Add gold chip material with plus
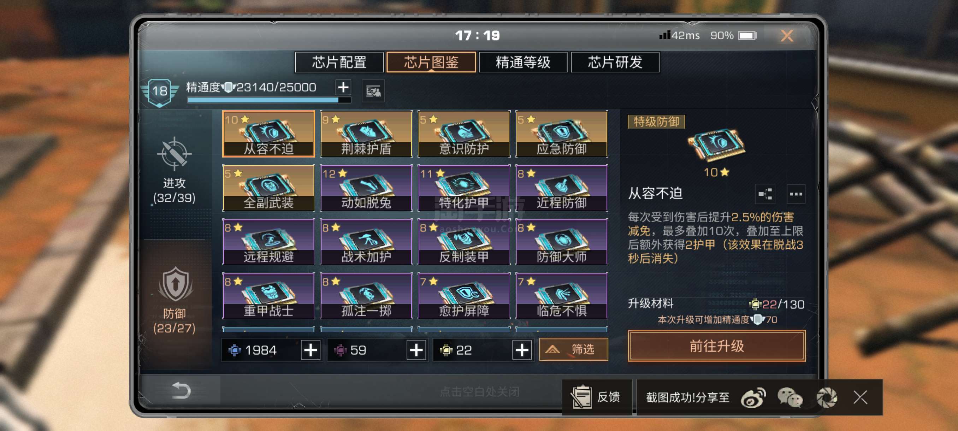Screen dimensions: 958x431 coord(522,350)
